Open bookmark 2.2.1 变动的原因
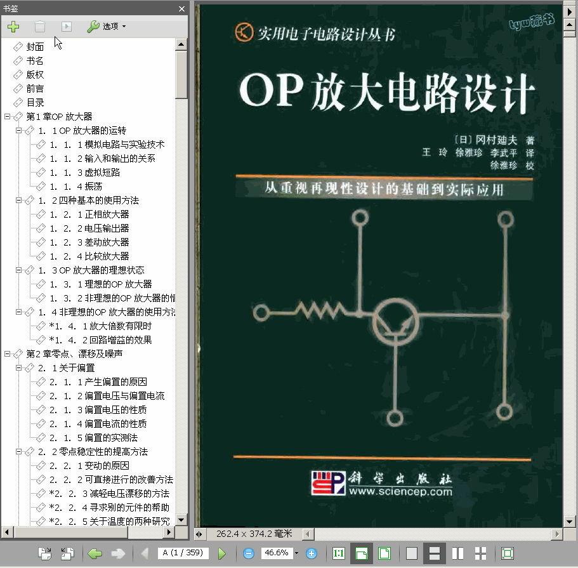 tap(89, 466)
